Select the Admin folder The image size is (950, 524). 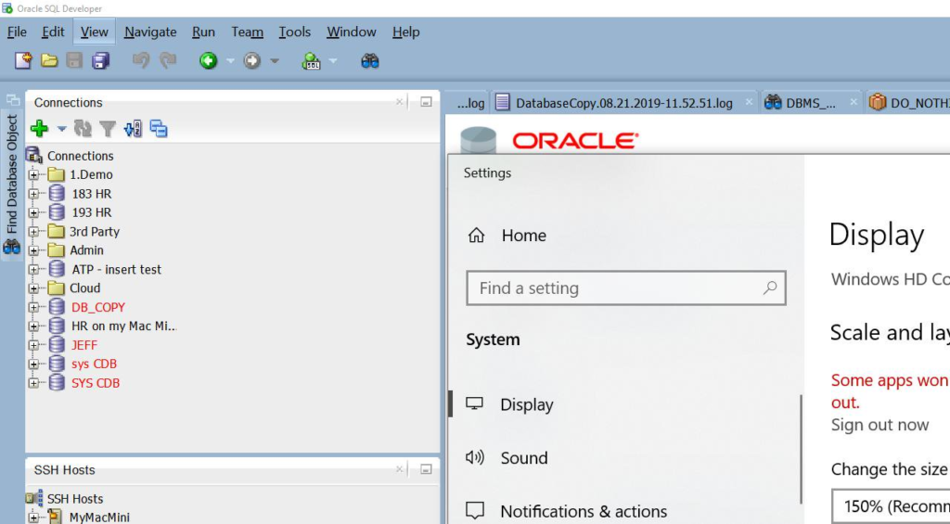coord(86,250)
